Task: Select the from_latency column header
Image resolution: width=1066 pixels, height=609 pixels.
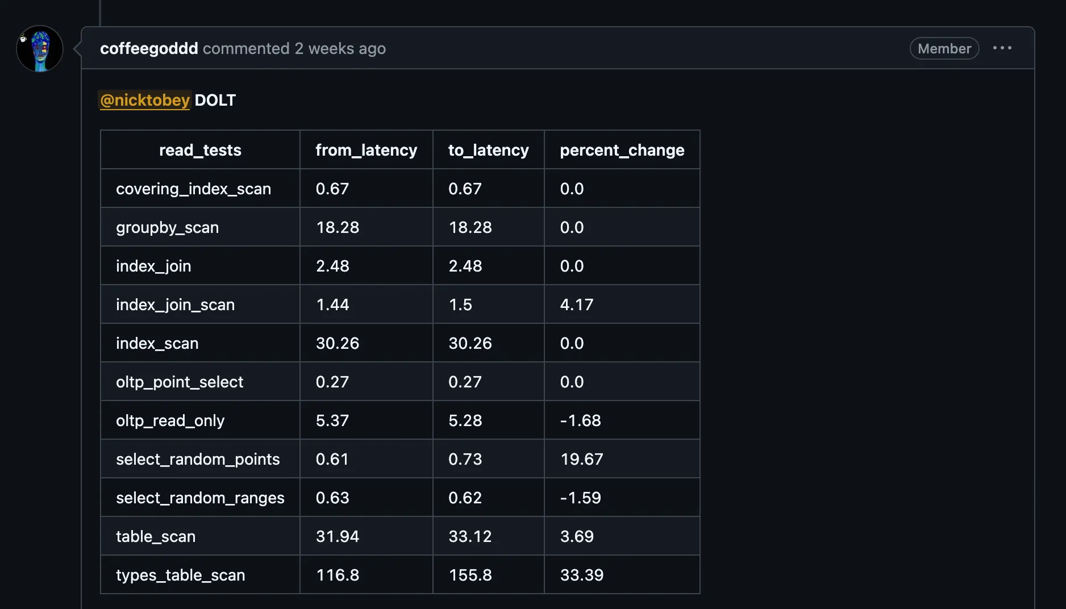Action: coord(366,150)
